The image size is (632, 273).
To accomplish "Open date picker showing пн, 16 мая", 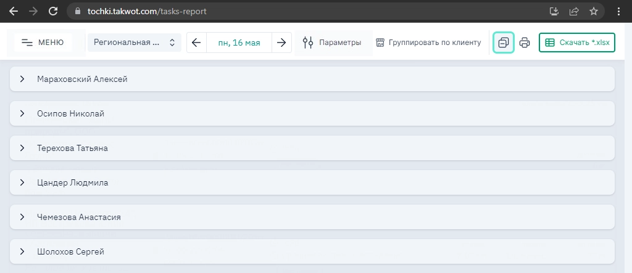I will click(x=239, y=43).
